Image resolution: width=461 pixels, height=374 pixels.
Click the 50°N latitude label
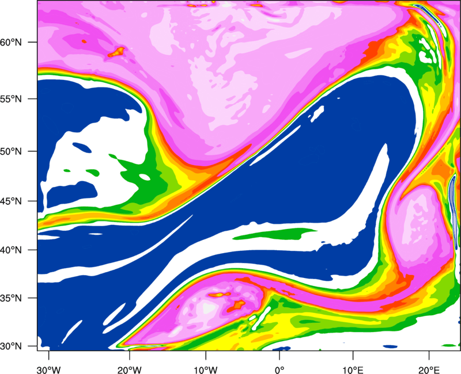(x=11, y=152)
